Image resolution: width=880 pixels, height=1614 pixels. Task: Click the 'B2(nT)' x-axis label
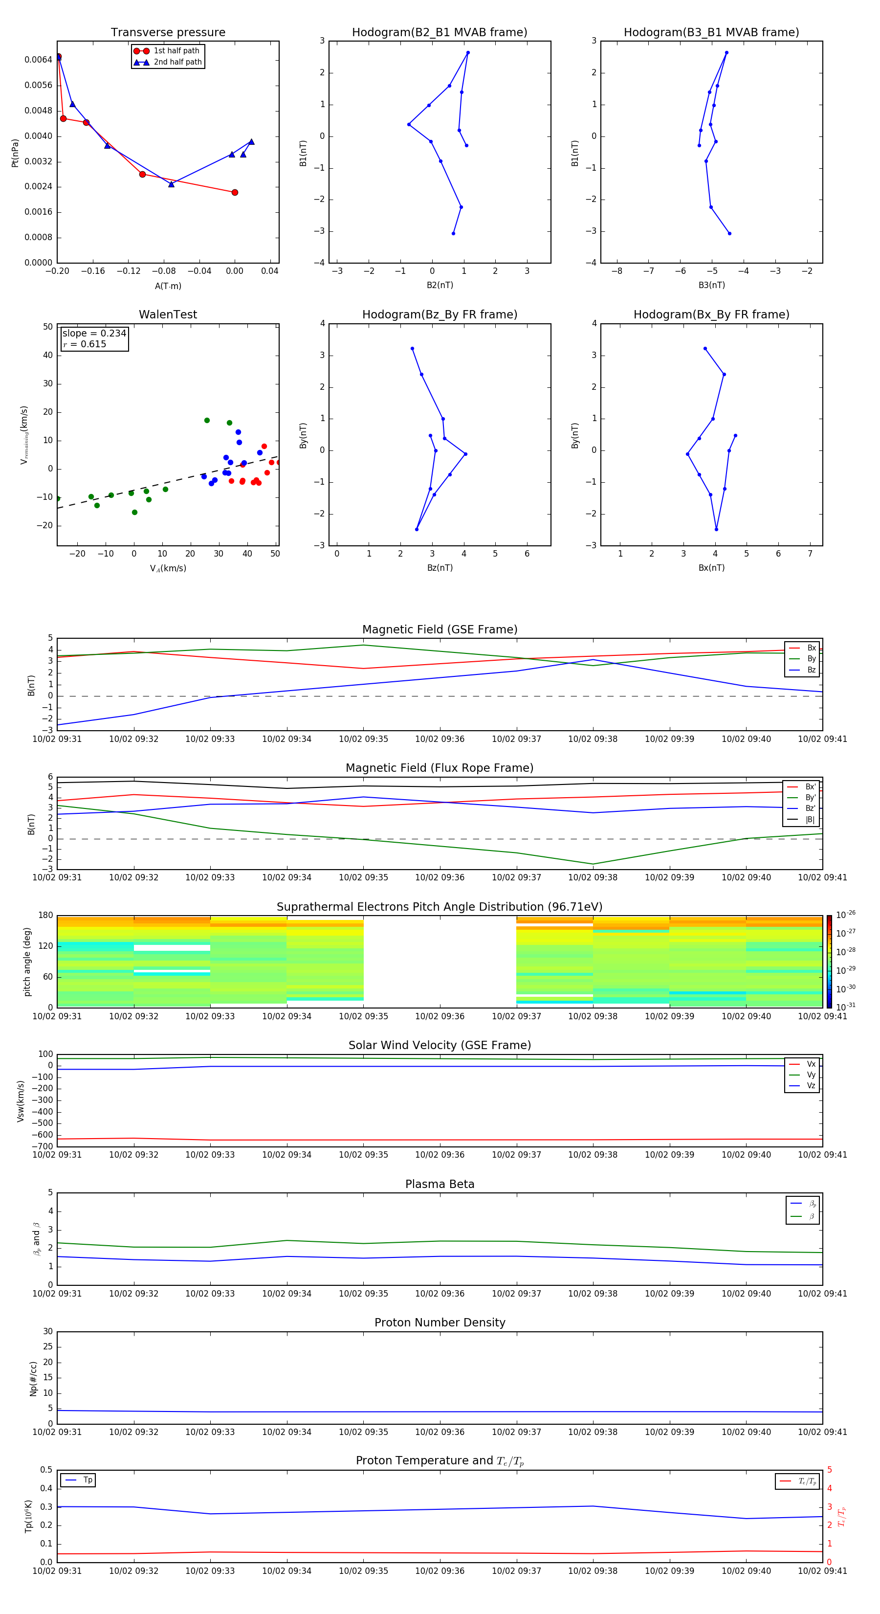click(x=440, y=285)
